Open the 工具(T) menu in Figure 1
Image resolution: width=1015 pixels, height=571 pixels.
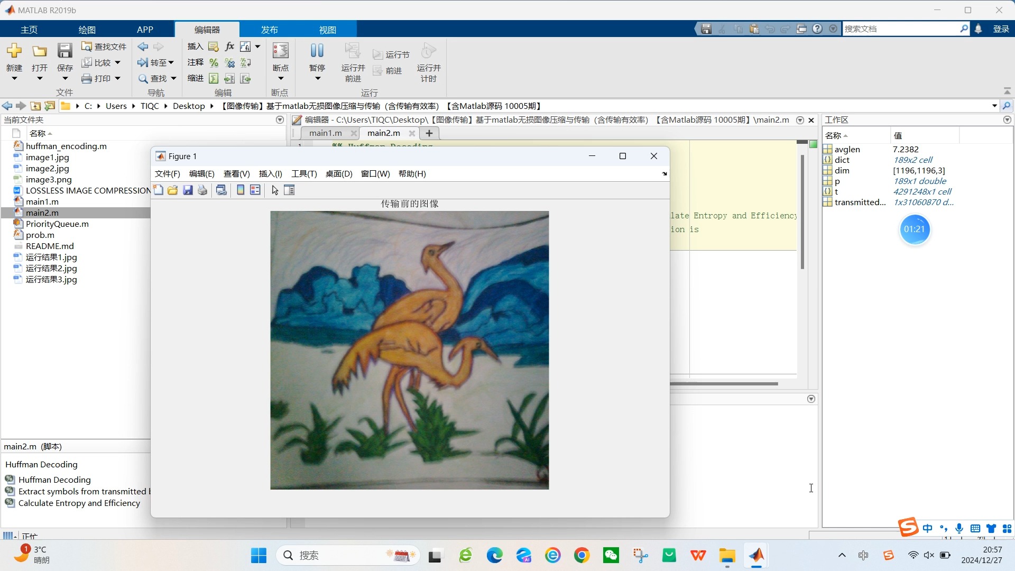click(304, 174)
